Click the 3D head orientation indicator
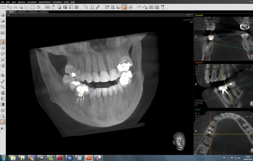 (179, 141)
